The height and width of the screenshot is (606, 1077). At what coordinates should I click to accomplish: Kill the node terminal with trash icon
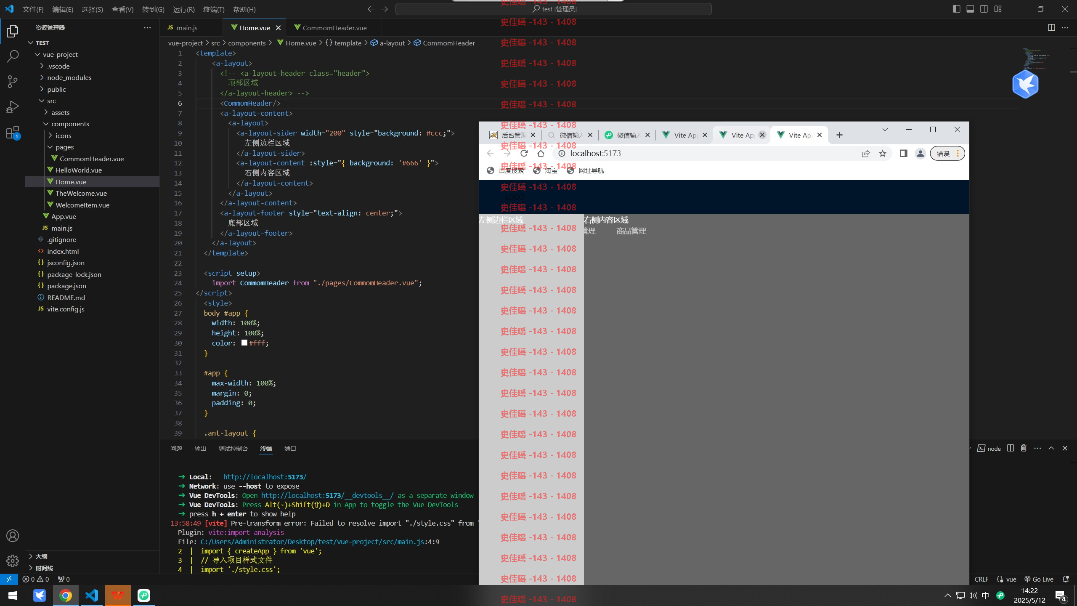tap(1024, 448)
